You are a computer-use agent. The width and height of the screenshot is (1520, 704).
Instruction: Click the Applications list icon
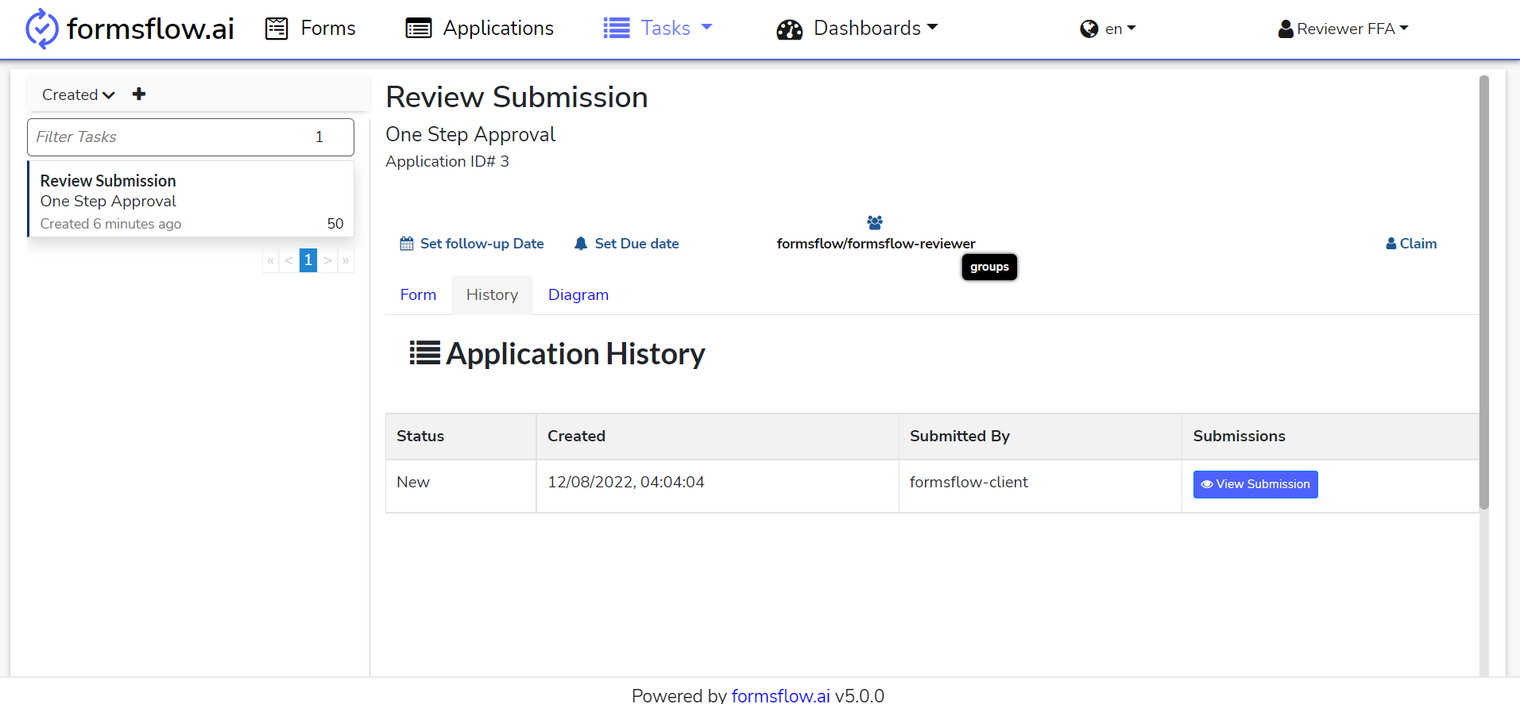pos(419,29)
